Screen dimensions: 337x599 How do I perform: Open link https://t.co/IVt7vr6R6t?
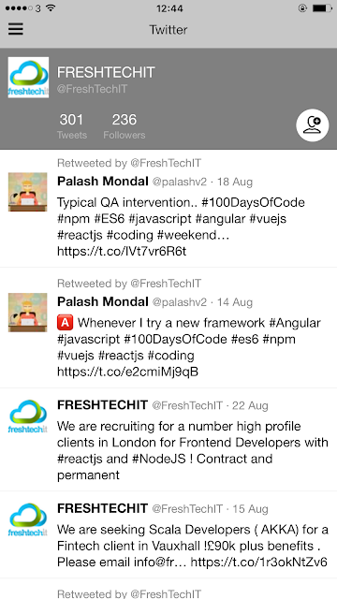122,252
